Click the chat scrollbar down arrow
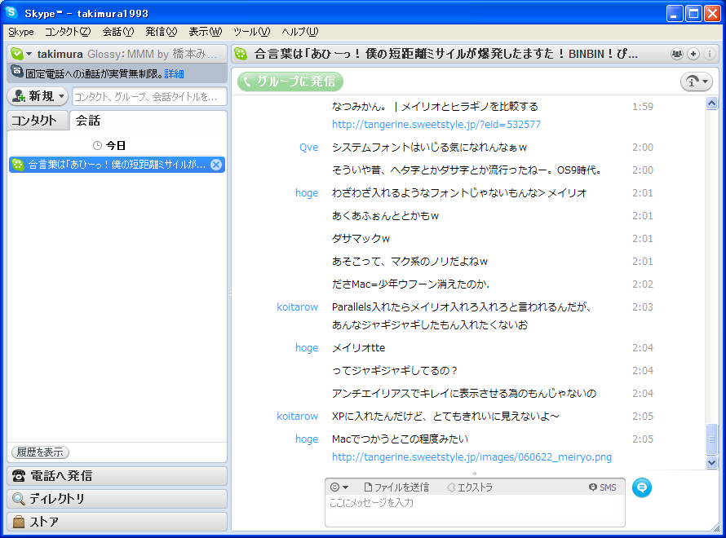This screenshot has width=726, height=538. click(711, 461)
